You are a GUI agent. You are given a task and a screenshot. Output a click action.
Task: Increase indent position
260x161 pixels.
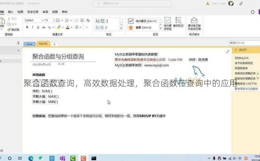[x=82, y=20]
